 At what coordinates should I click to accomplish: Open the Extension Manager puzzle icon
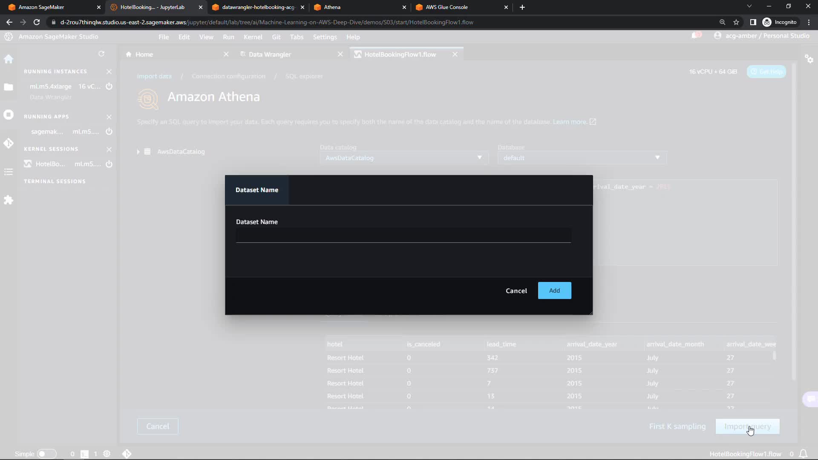[9, 200]
